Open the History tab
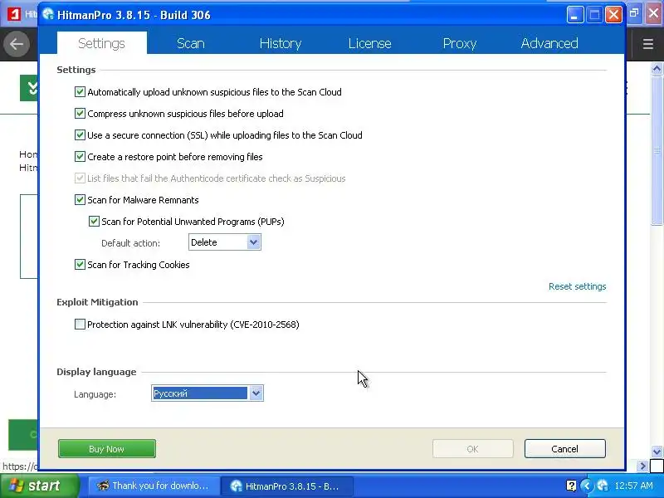Viewport: 664px width, 498px height. tap(281, 43)
